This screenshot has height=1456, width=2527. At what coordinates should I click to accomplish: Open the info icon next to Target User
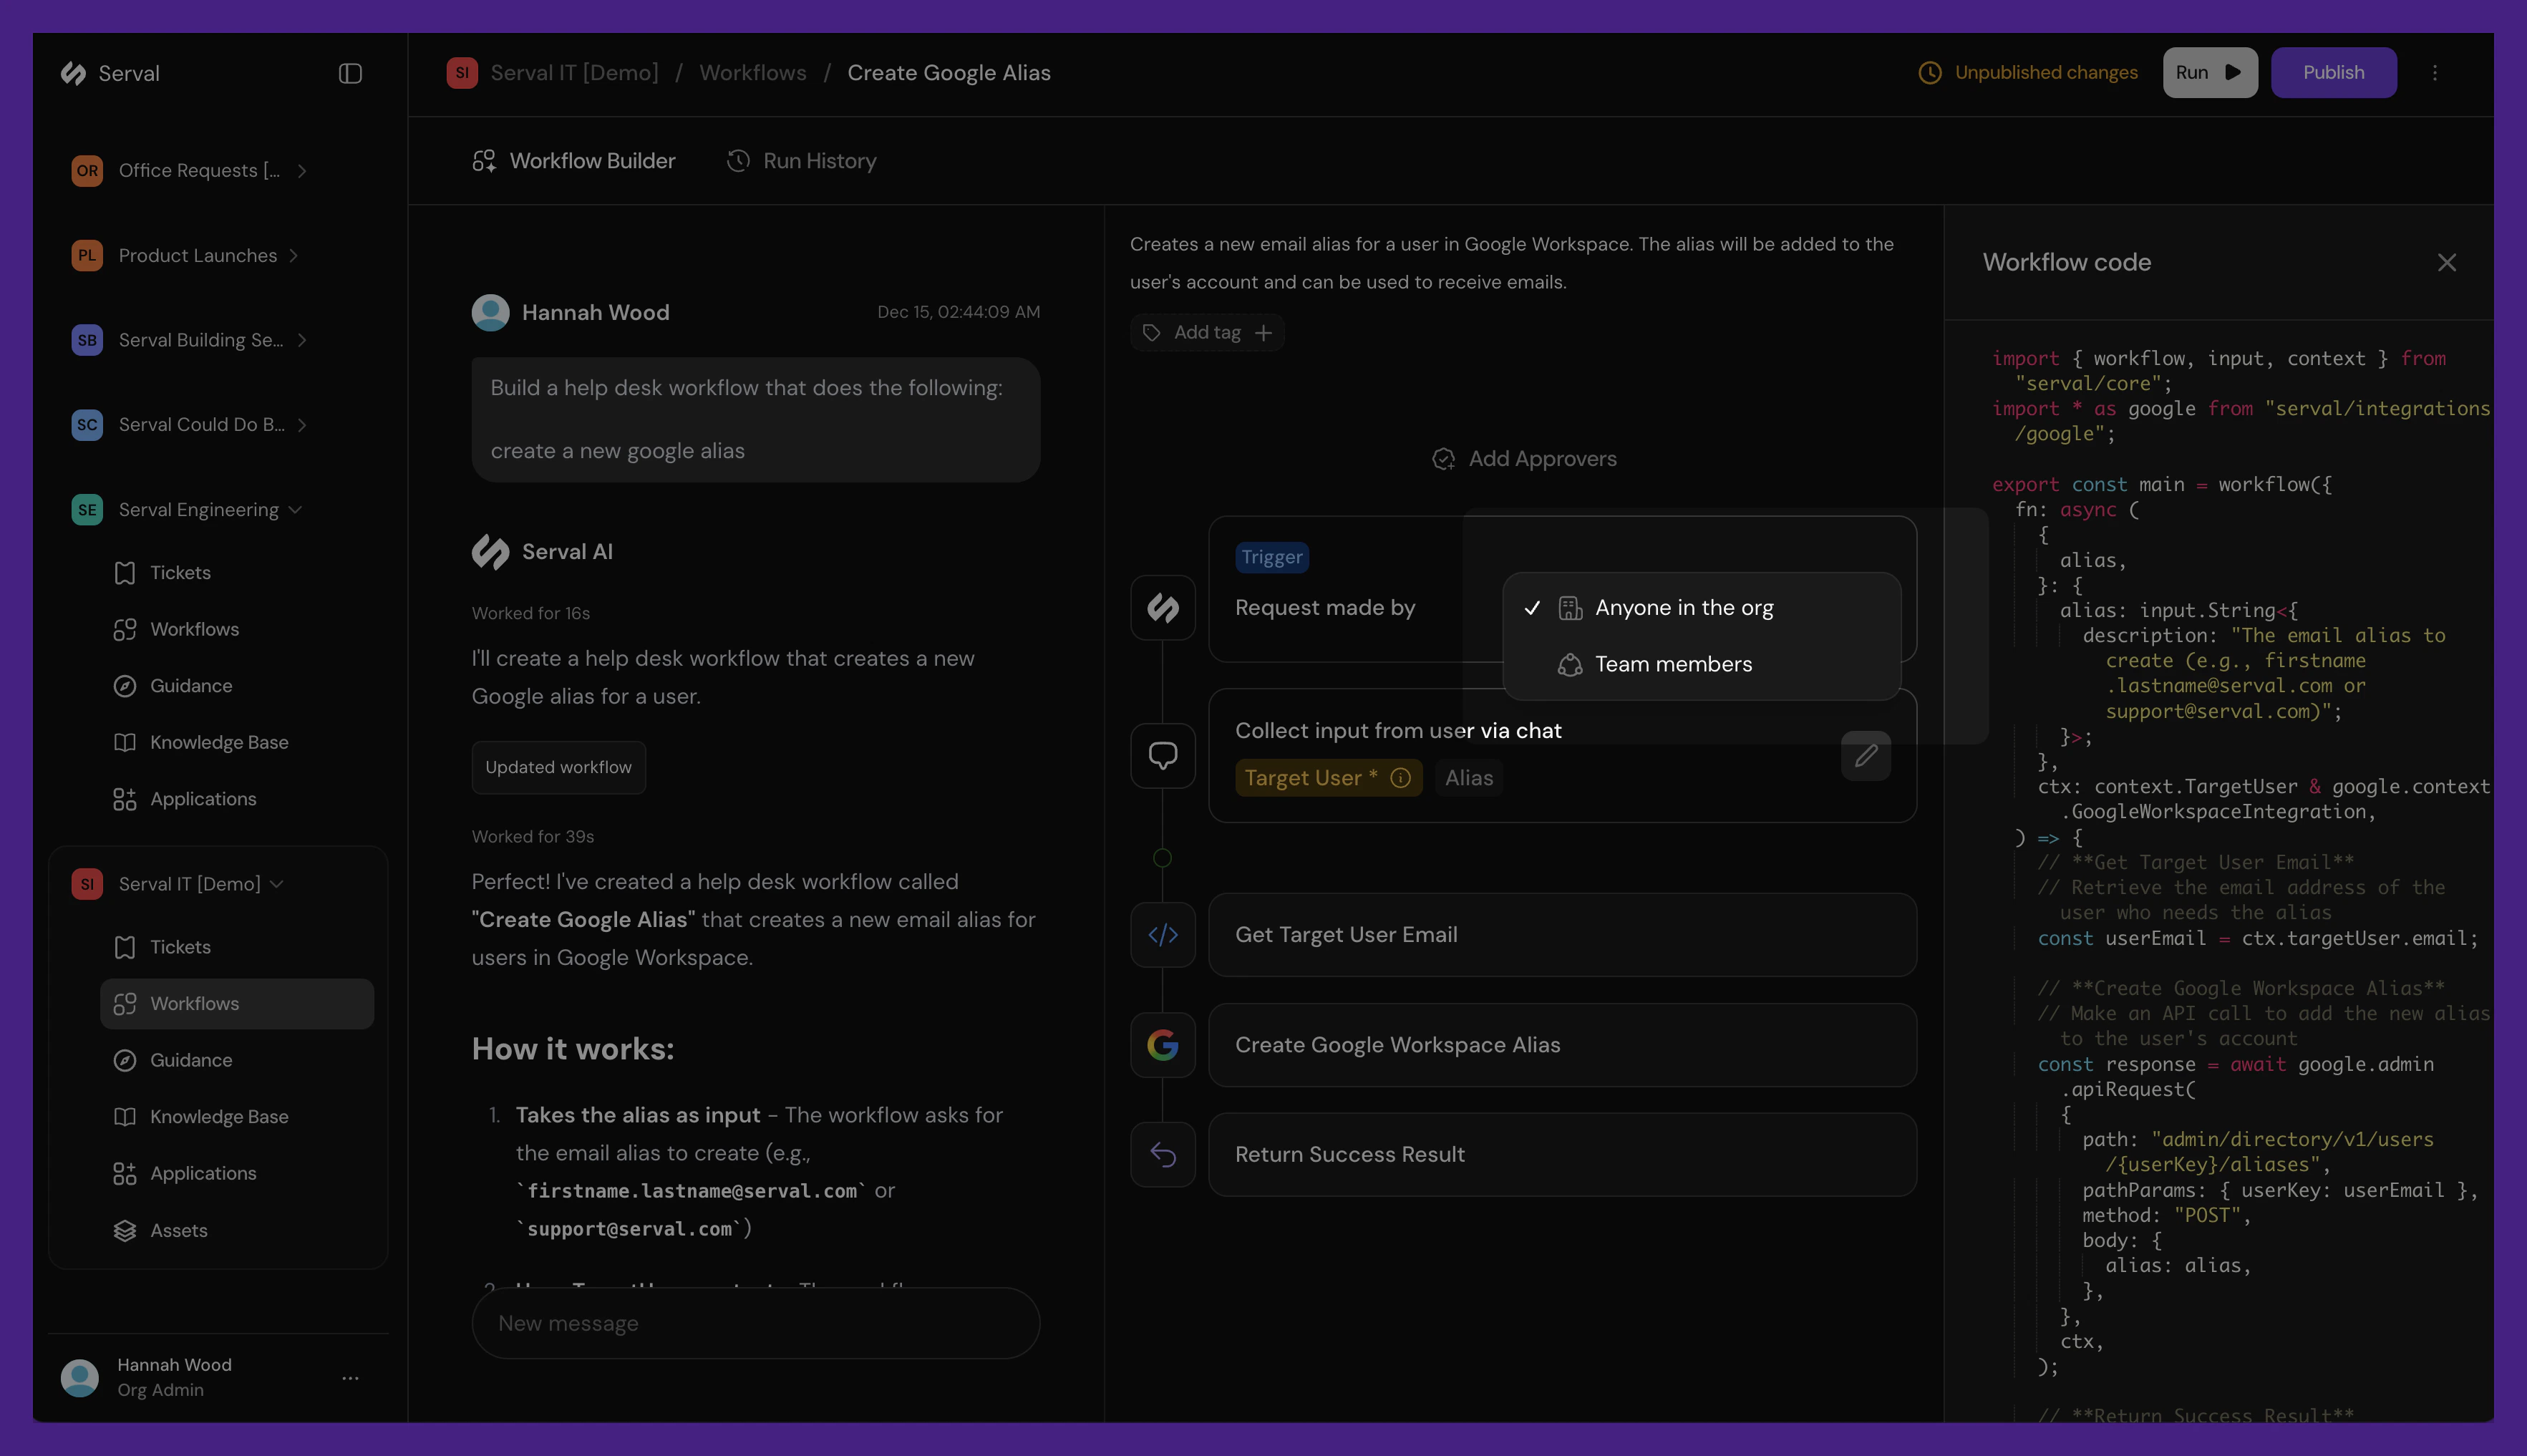pos(1400,777)
